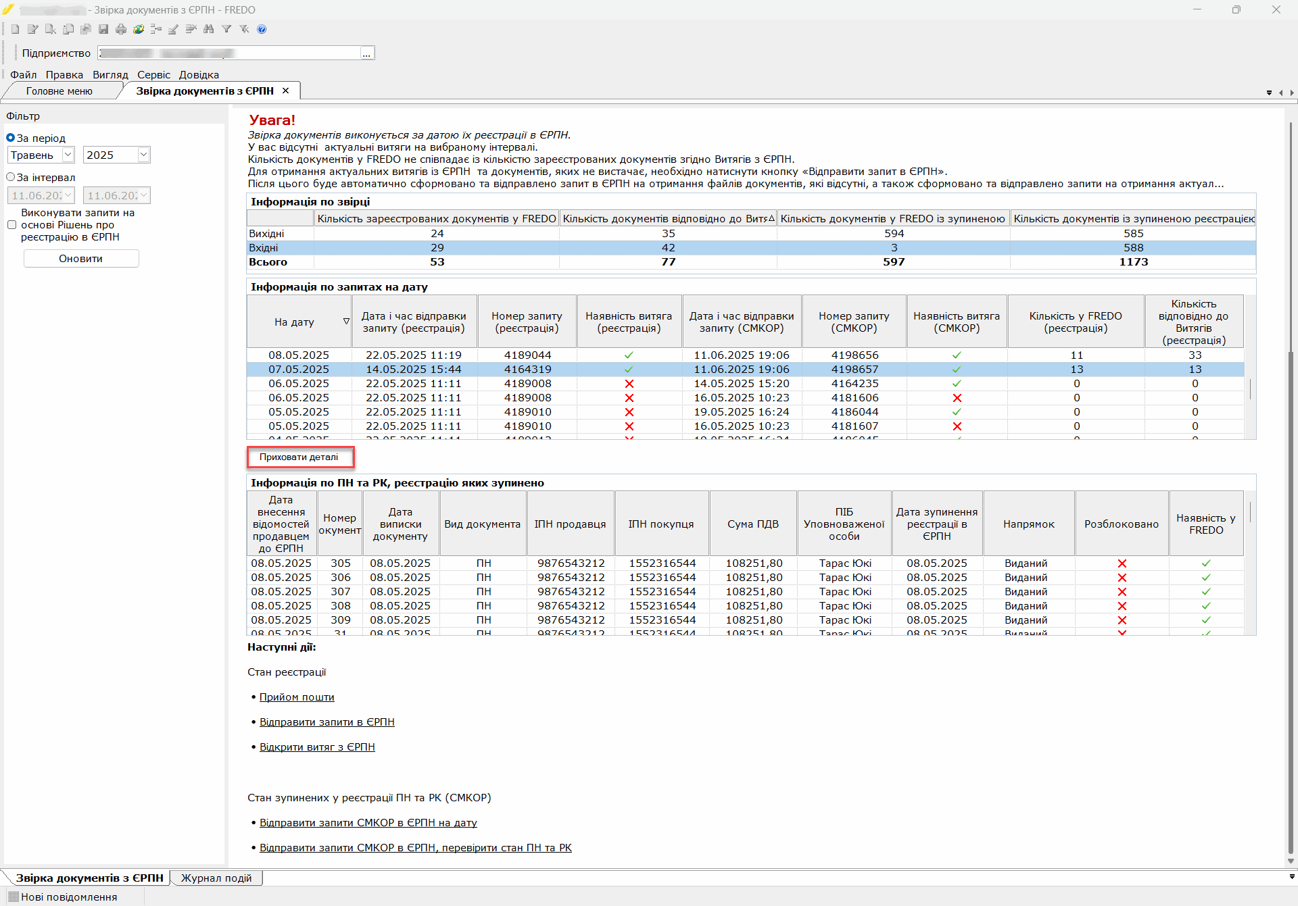The image size is (1298, 906).
Task: Select the 'За інтервал' radio button
Action: [11, 177]
